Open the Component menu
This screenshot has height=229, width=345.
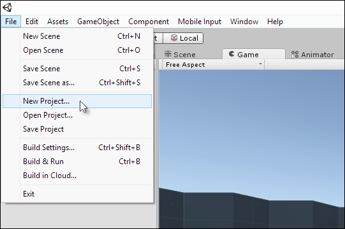pos(149,22)
